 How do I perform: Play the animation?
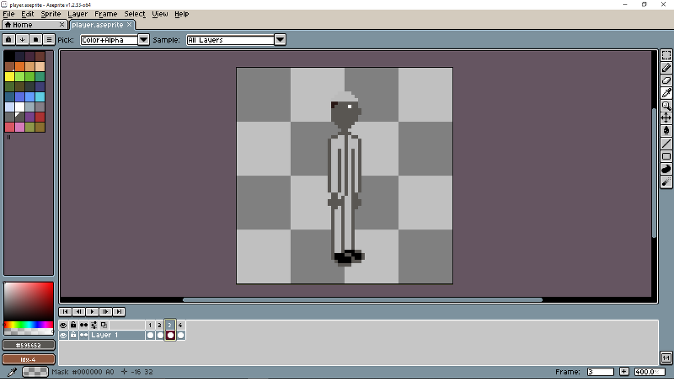(92, 312)
